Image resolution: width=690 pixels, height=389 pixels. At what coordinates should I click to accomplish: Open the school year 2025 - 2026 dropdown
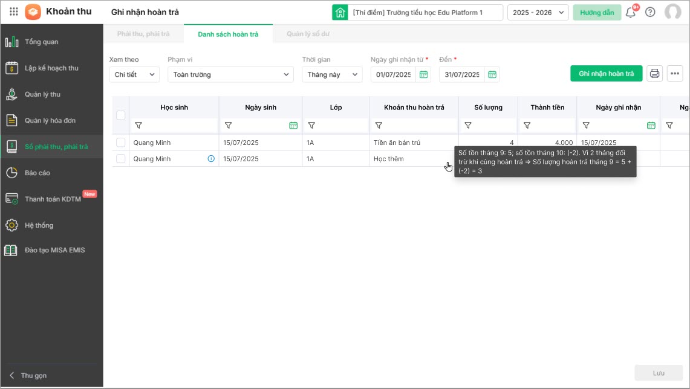(538, 13)
